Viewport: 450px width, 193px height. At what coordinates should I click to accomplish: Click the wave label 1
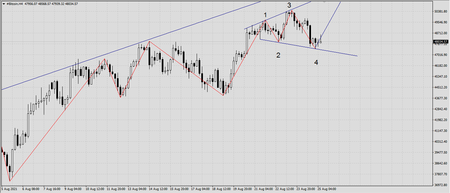point(265,15)
